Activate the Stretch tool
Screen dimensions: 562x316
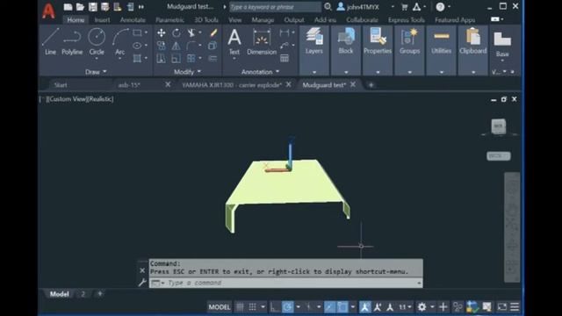162,58
